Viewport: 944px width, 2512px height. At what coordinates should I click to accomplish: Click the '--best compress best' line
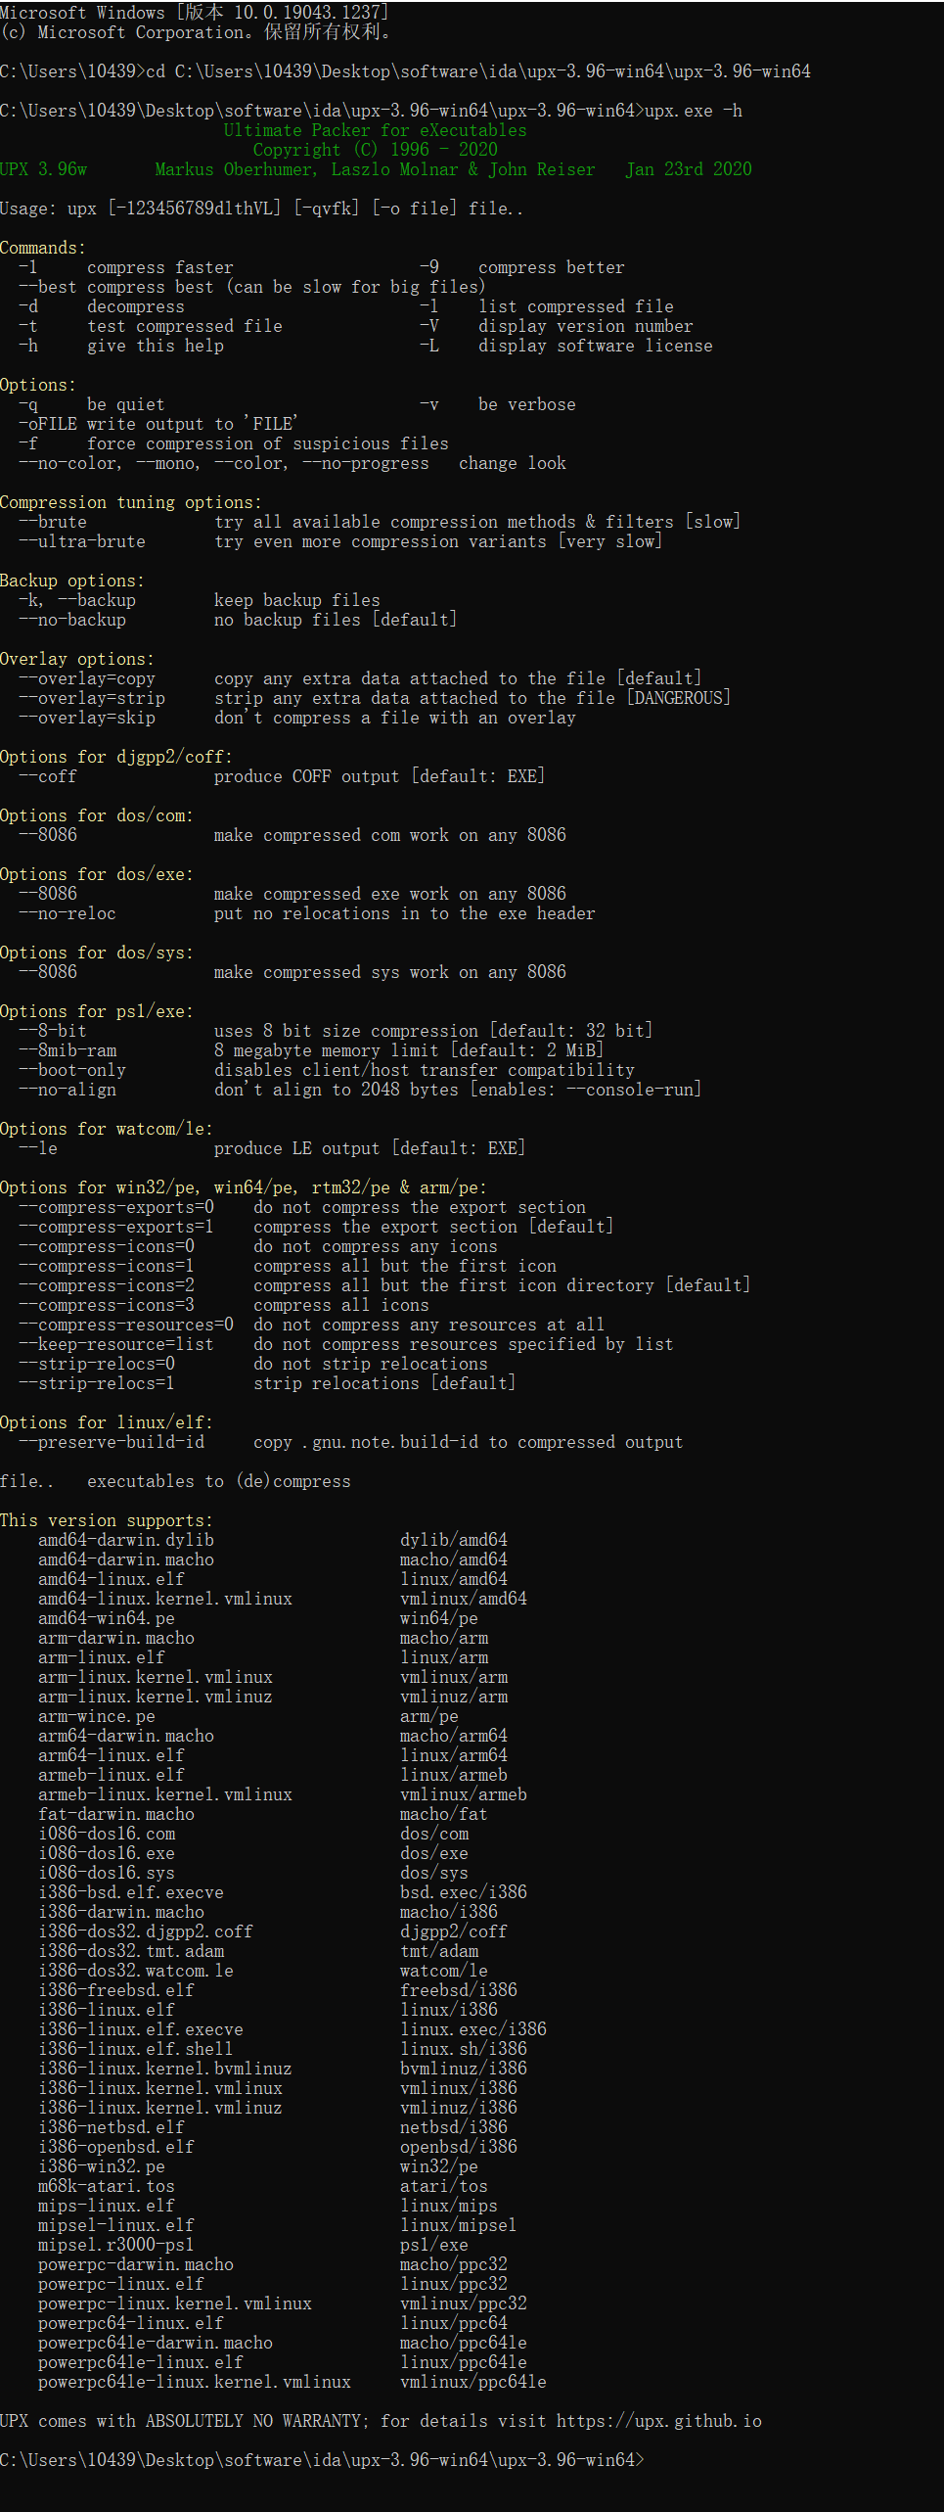tap(252, 287)
